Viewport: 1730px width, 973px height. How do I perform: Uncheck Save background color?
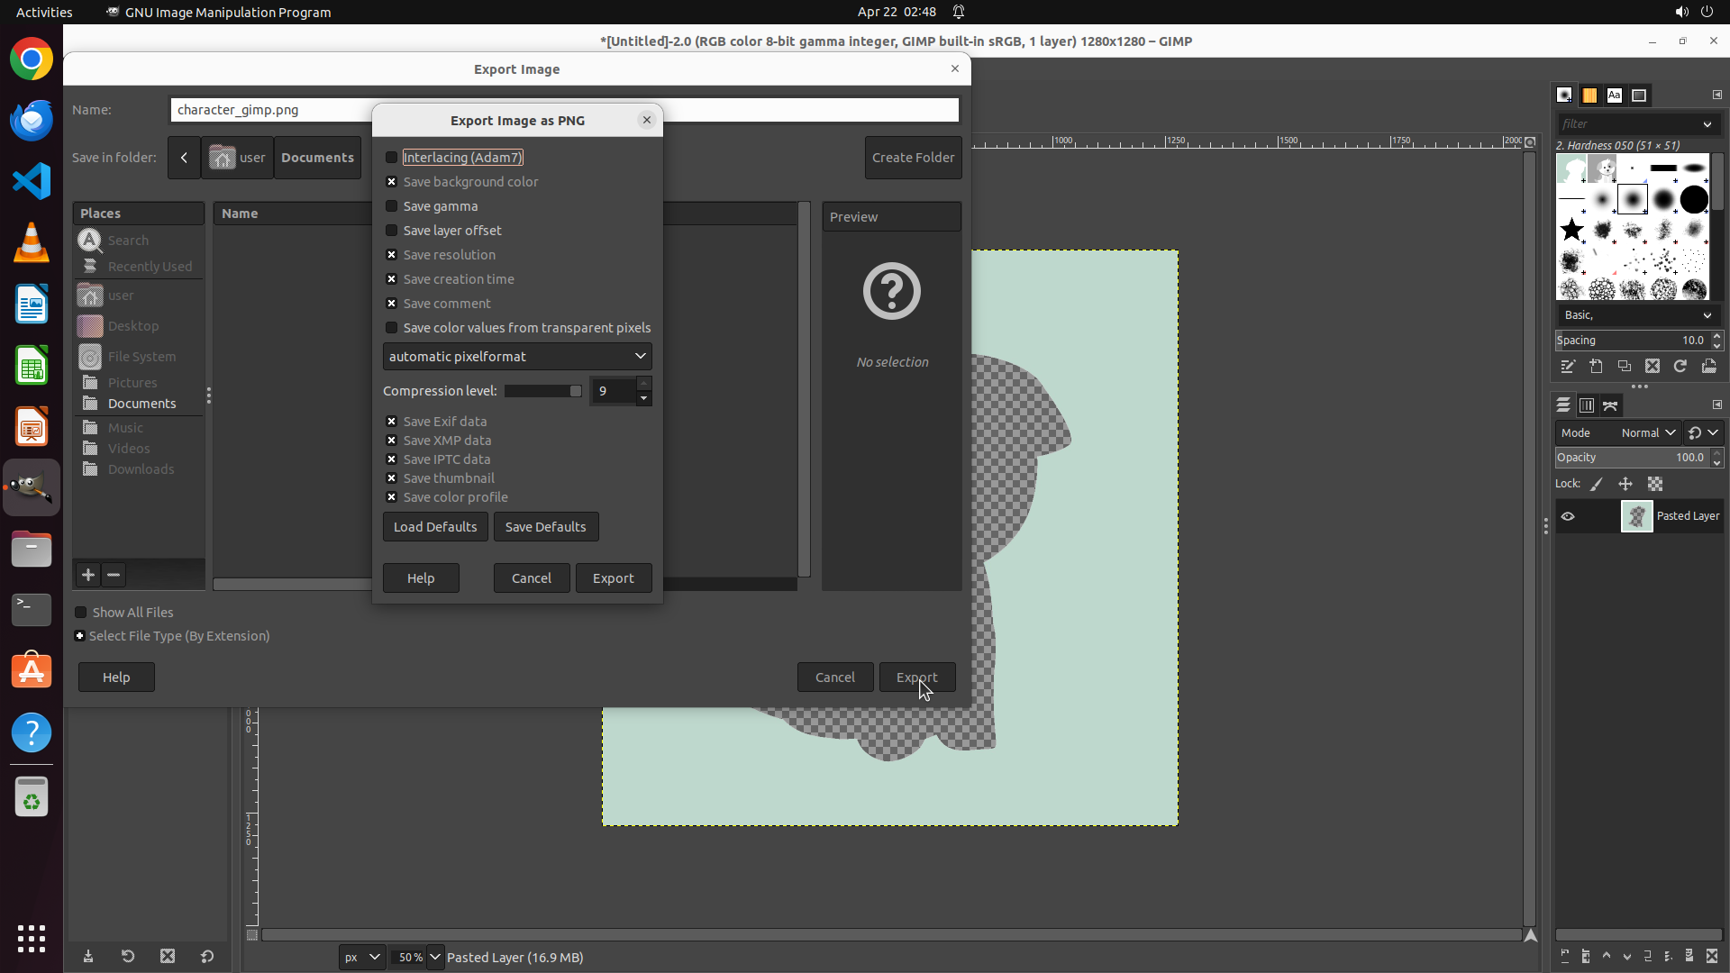(x=392, y=182)
